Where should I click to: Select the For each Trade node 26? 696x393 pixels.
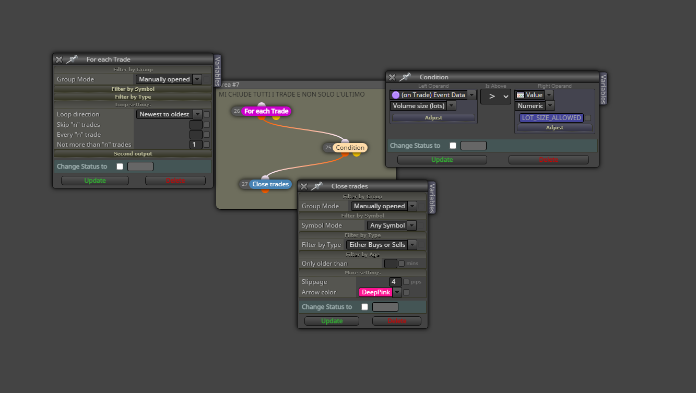[266, 111]
